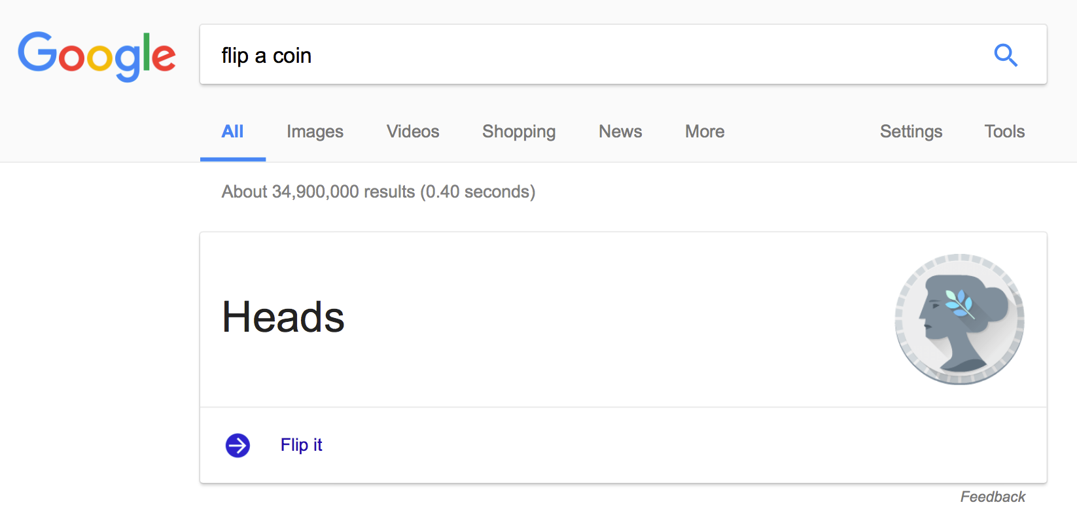Open the Settings dropdown

[x=911, y=132]
